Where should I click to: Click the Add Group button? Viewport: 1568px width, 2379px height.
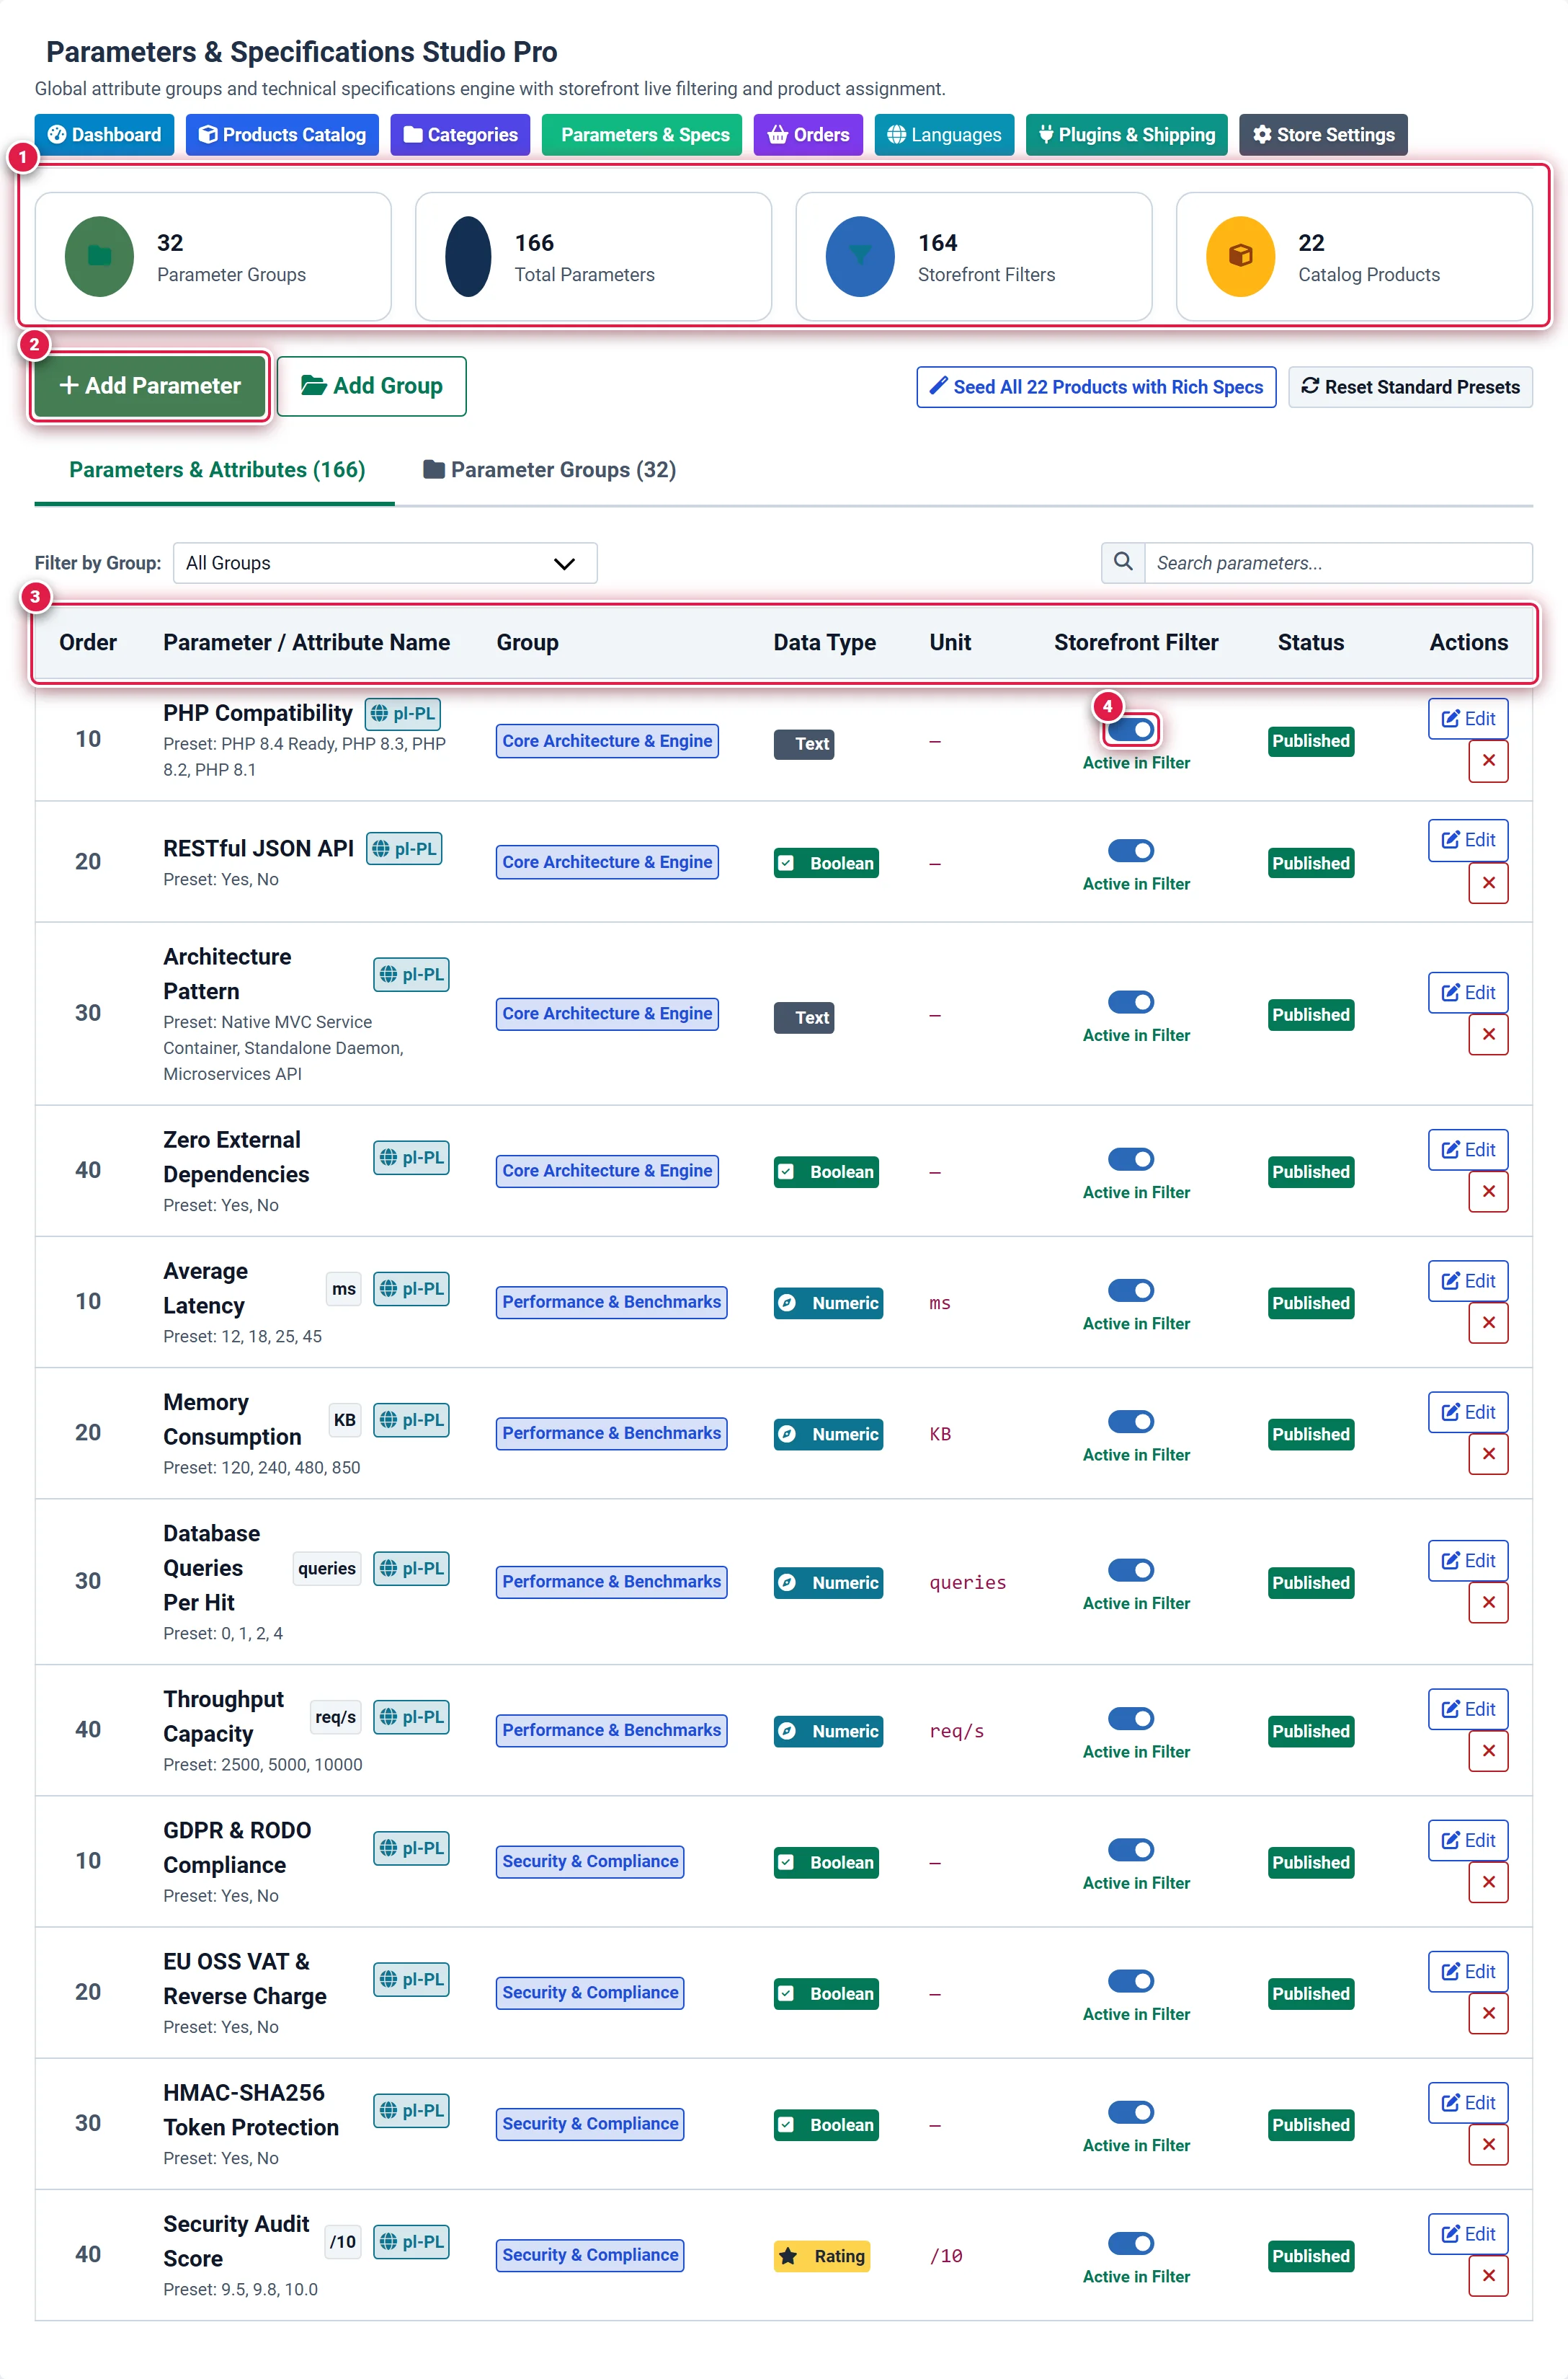pos(371,385)
